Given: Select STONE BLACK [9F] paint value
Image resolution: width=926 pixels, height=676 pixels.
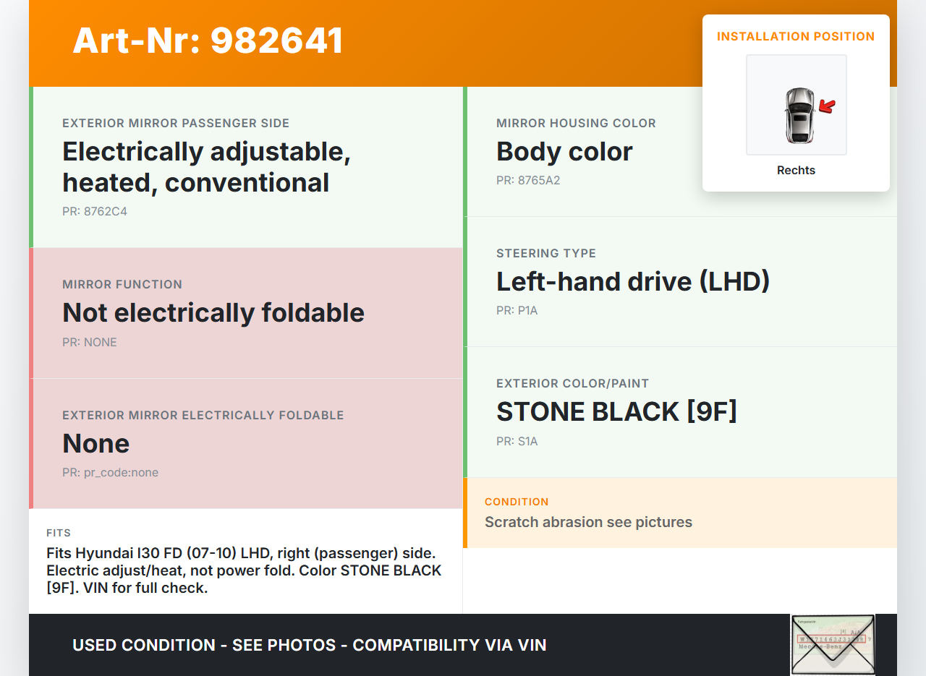Looking at the screenshot, I should (x=616, y=412).
